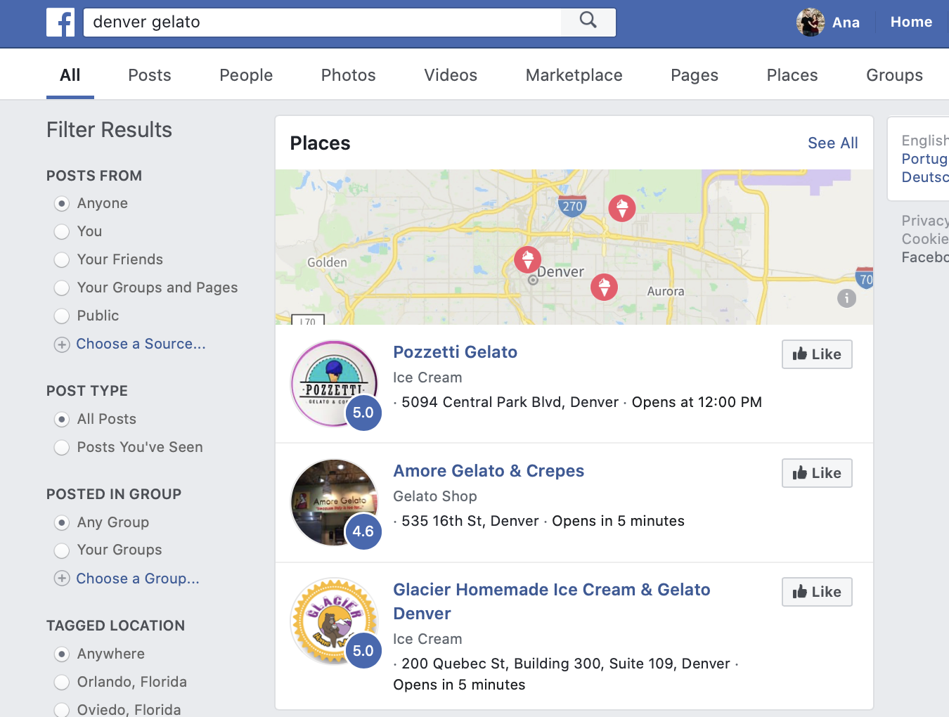Select the Anyone radio button
This screenshot has height=717, width=949.
click(x=62, y=204)
